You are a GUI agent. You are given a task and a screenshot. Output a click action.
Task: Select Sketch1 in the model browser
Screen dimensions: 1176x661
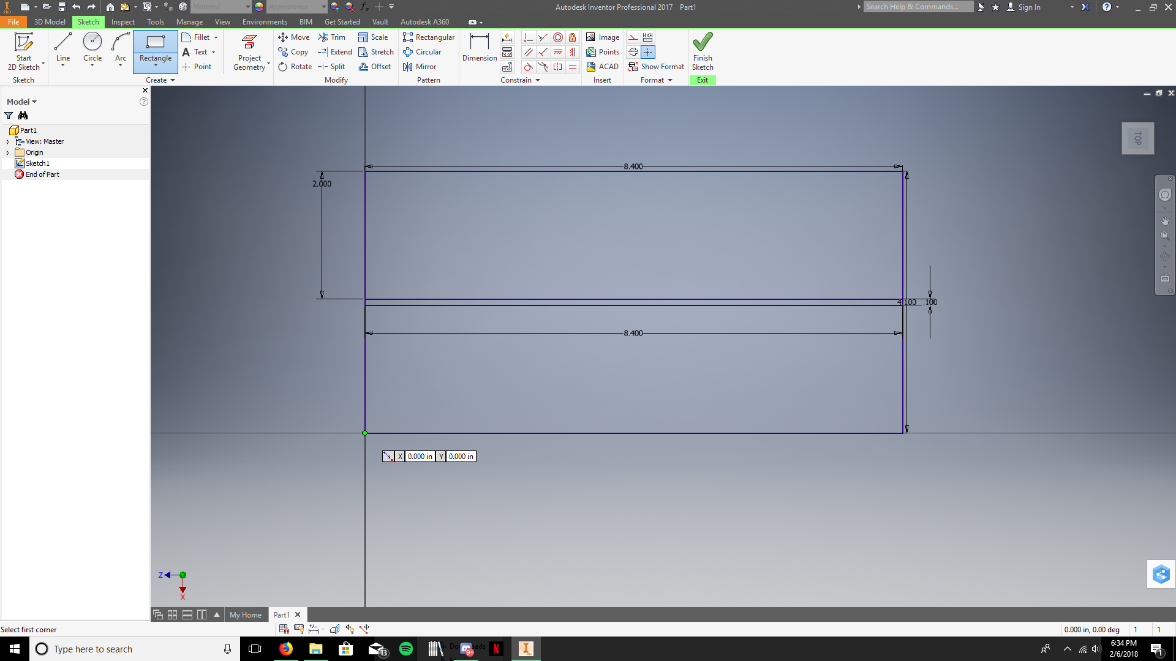pos(36,163)
